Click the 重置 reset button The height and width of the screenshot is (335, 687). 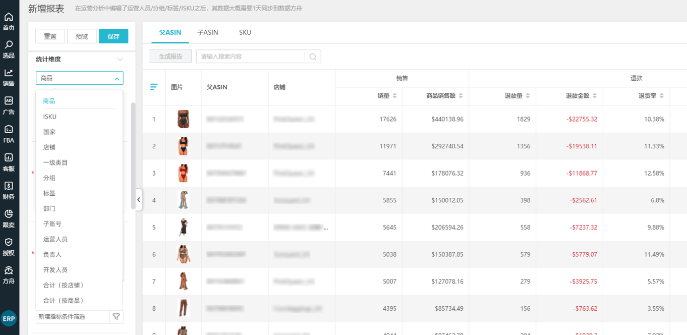50,36
